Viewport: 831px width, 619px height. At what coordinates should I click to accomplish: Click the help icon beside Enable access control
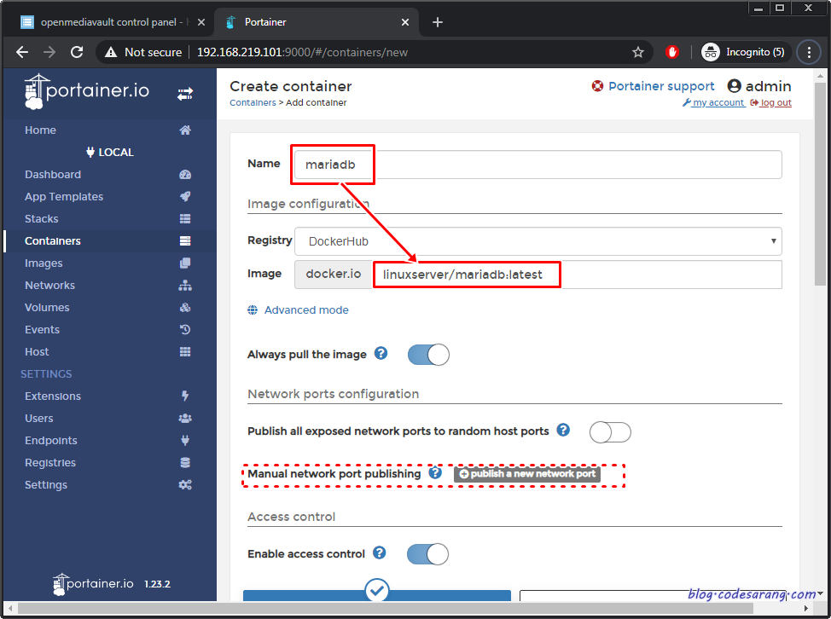point(379,552)
